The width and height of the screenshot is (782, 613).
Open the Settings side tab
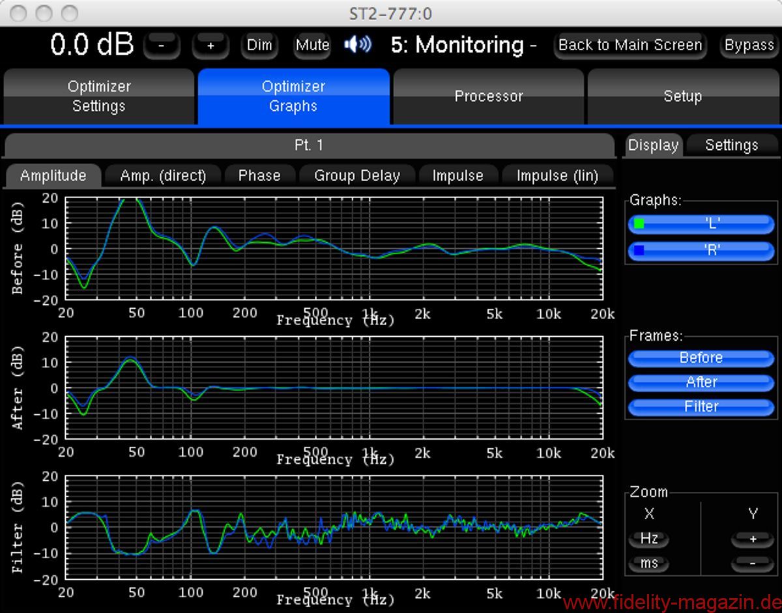point(731,145)
